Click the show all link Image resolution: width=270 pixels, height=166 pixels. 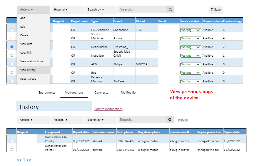183,120
